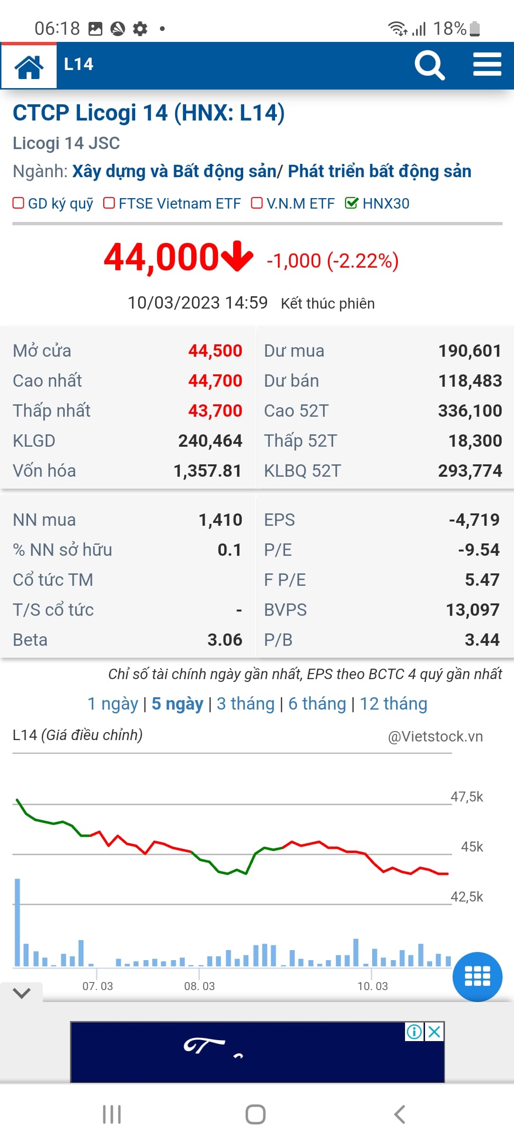
Task: Switch chart to 3 tháng
Action: point(246,704)
